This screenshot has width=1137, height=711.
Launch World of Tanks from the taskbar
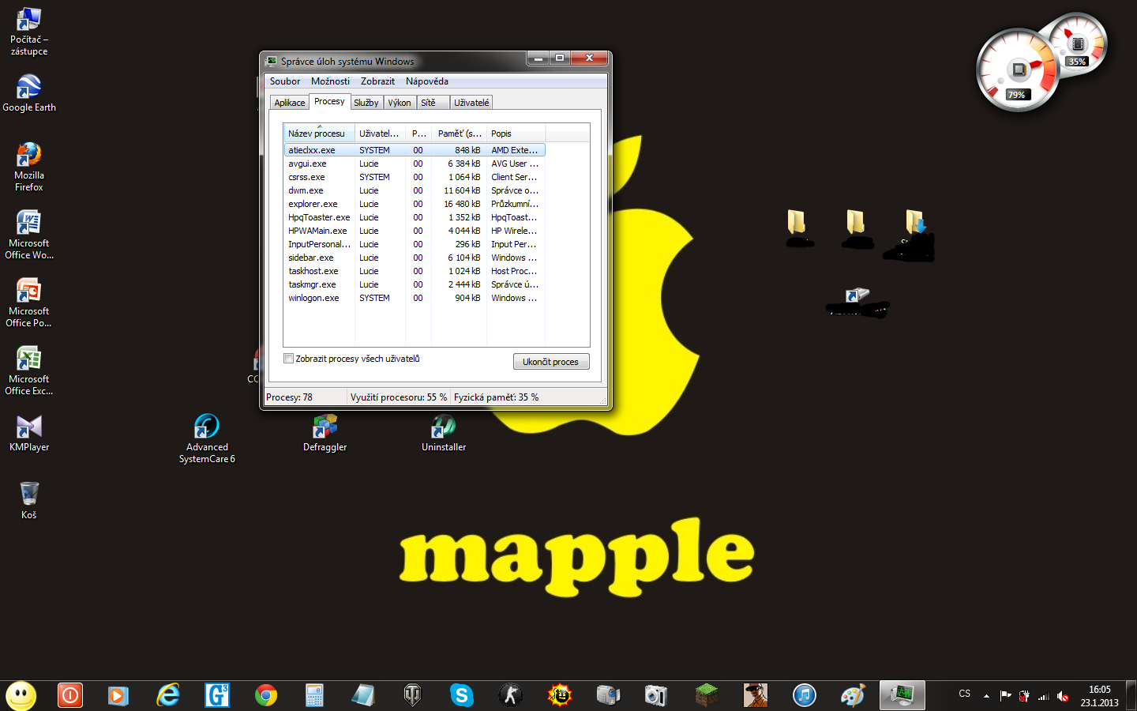pyautogui.click(x=413, y=695)
